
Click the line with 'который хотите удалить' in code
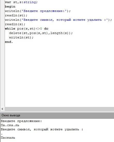[58, 20]
